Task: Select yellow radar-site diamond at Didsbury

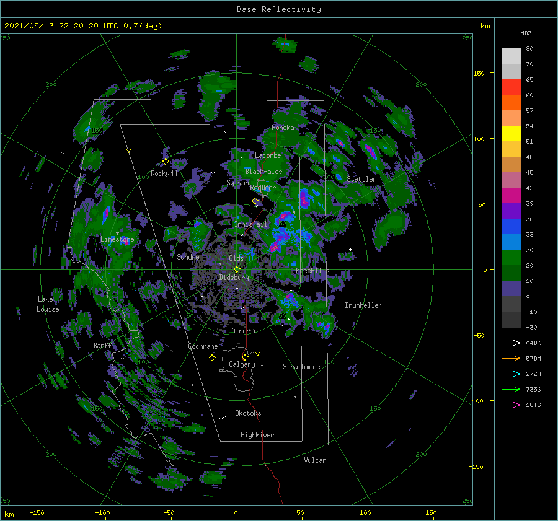Action: [237, 269]
